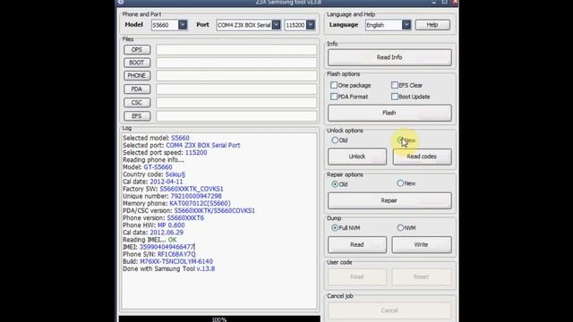Enable the PDA Format checkbox
Image resolution: width=573 pixels, height=322 pixels.
tap(334, 97)
